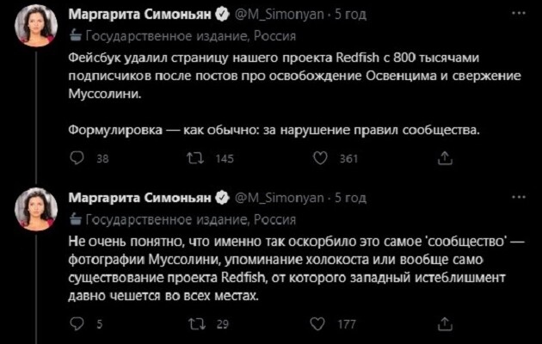542x344 pixels.
Task: Like the second tweet with 177 likes
Action: click(320, 324)
